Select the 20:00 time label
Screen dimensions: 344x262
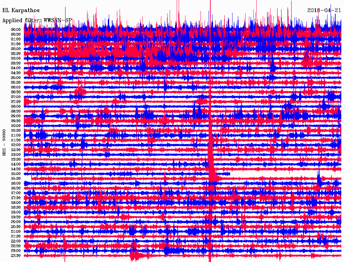click(x=15, y=222)
